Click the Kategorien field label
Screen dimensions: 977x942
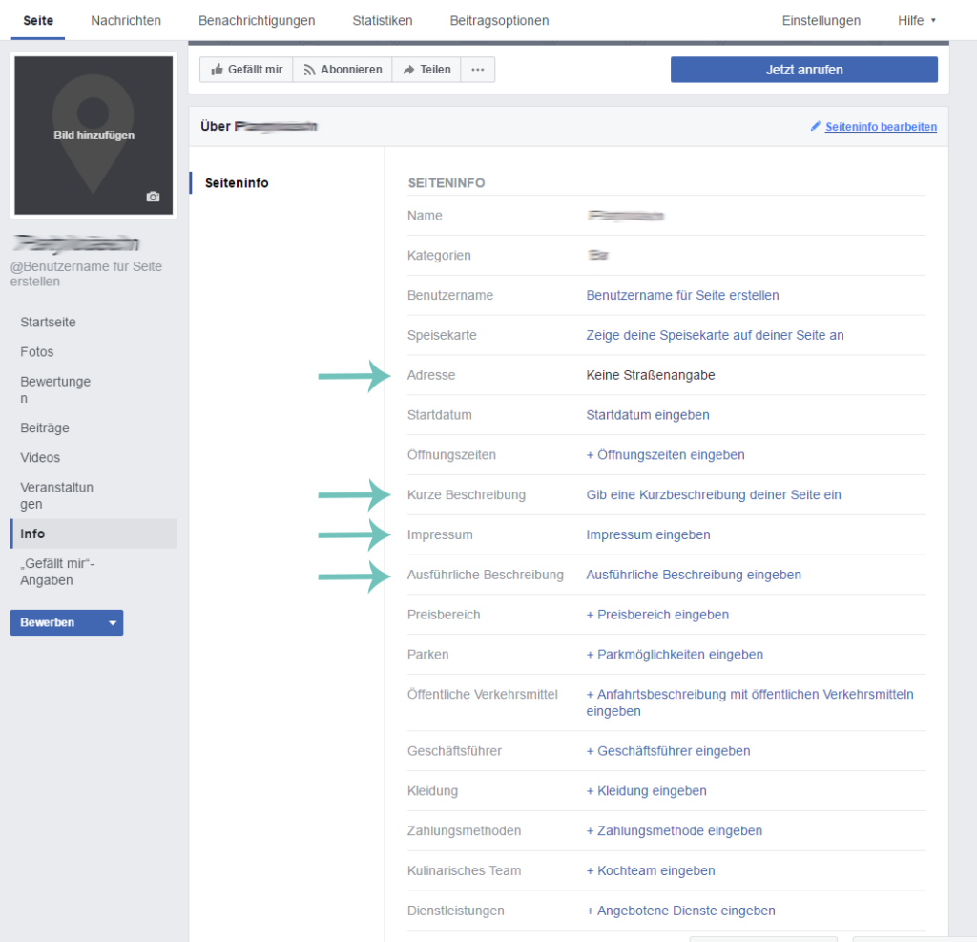point(439,256)
